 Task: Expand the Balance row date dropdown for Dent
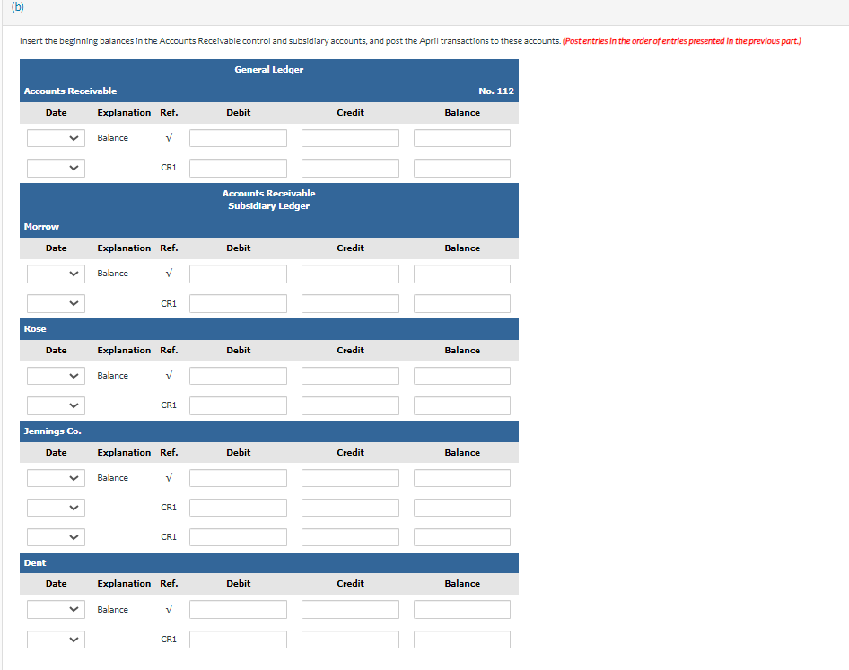tap(56, 609)
